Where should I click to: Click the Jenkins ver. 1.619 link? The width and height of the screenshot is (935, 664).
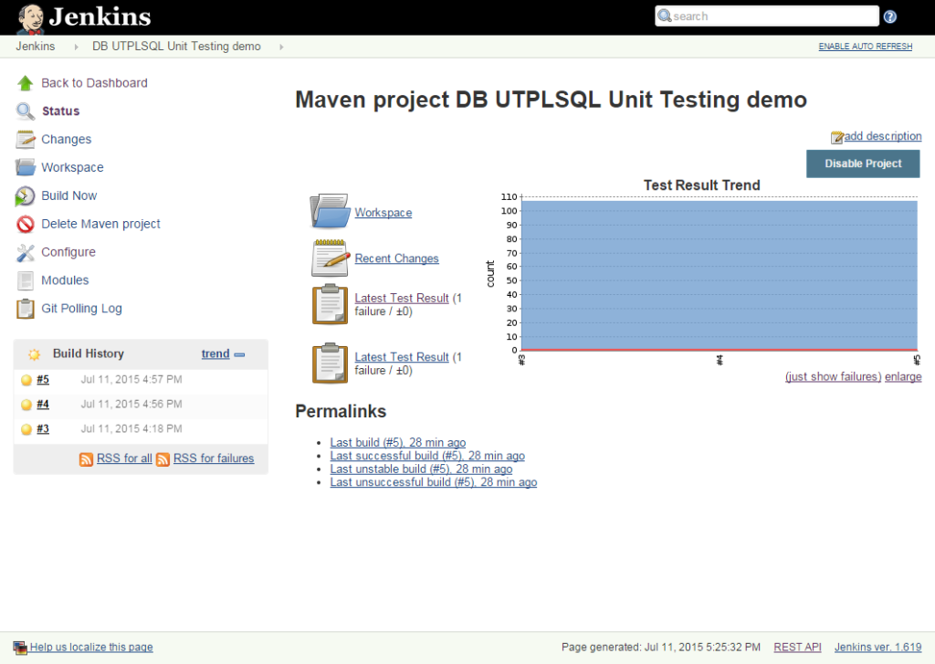pos(877,647)
